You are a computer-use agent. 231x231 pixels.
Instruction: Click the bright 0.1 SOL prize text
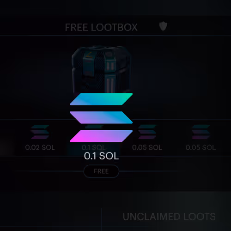click(x=101, y=156)
